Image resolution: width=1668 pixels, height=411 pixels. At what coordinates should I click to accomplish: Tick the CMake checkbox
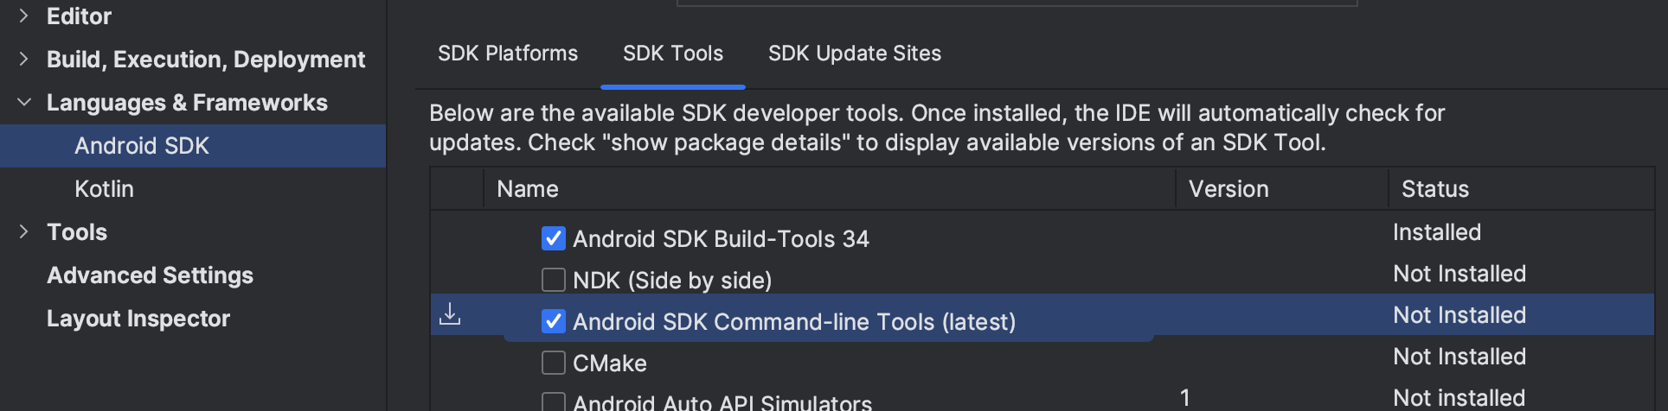[x=554, y=363]
